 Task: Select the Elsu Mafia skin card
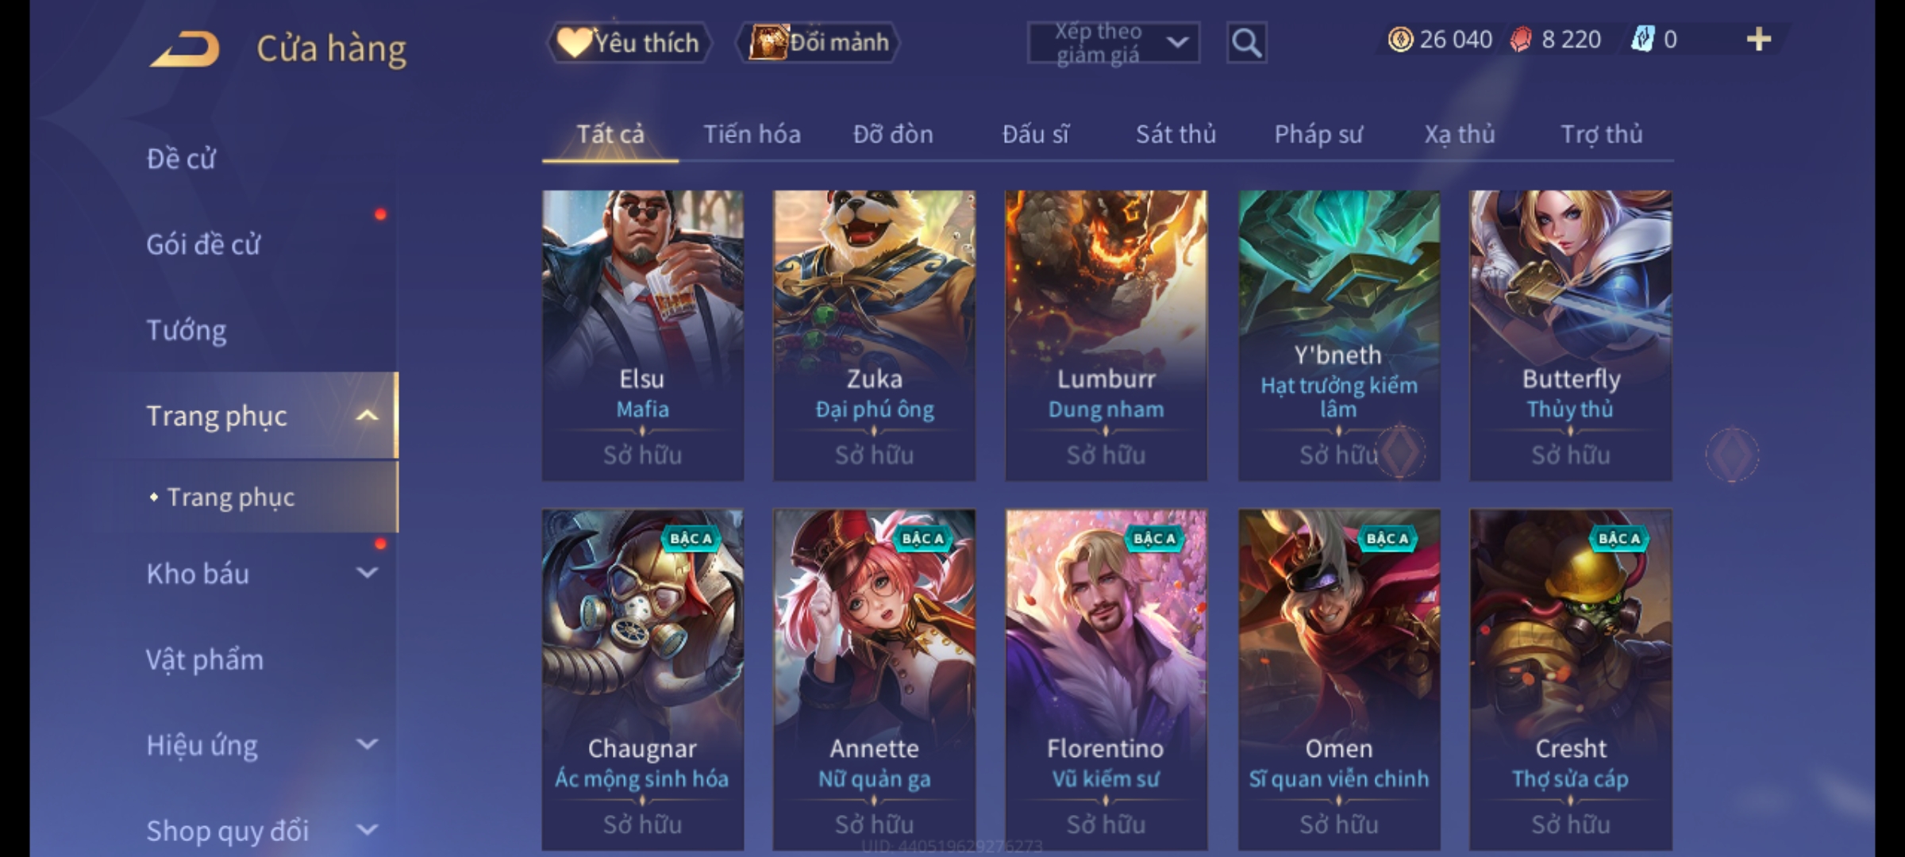[x=642, y=335]
